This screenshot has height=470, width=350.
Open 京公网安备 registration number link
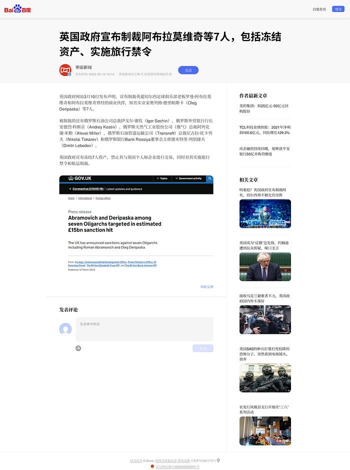click(177, 467)
